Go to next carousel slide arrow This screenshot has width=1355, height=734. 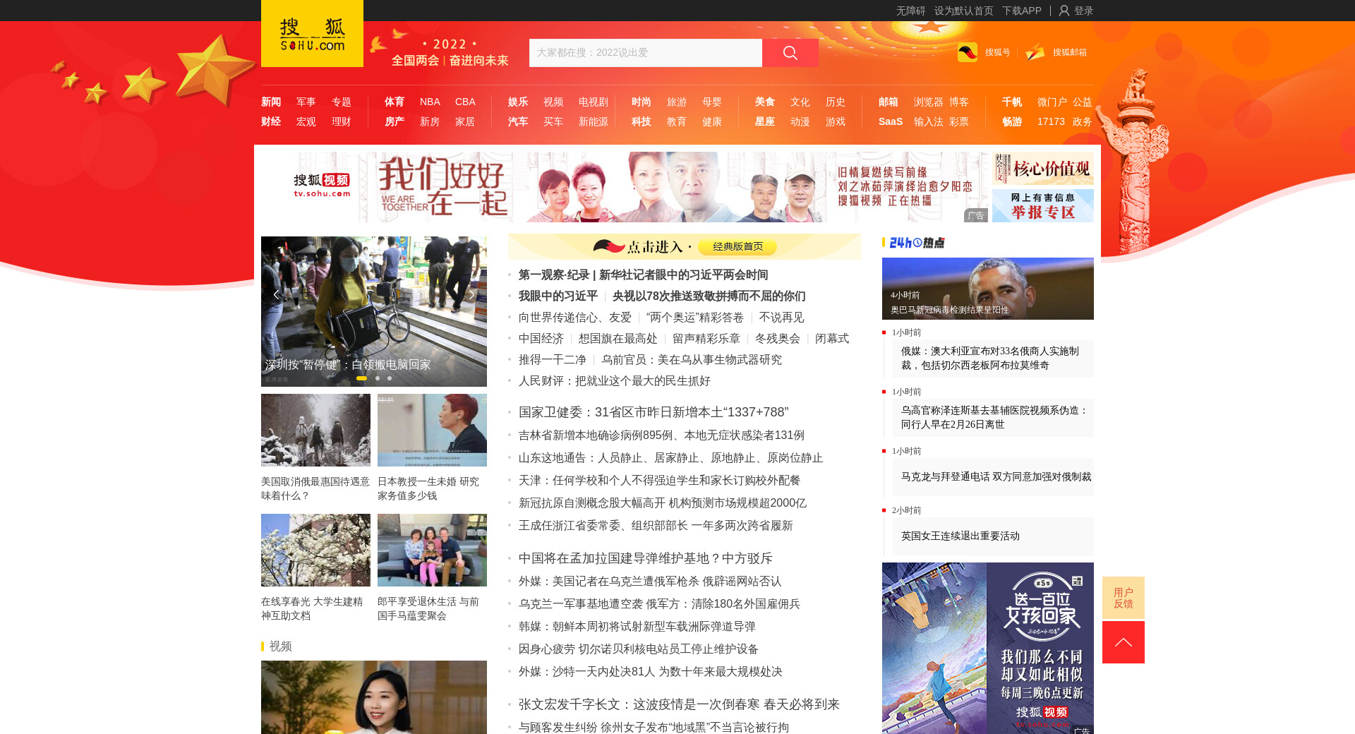(472, 295)
